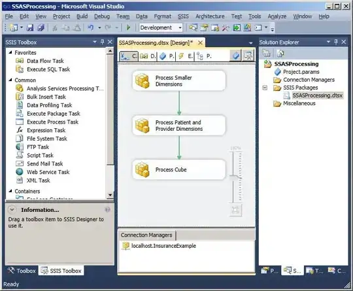
Task: Collapse the Favorites section in SSIS Toolbox
Action: 10,52
